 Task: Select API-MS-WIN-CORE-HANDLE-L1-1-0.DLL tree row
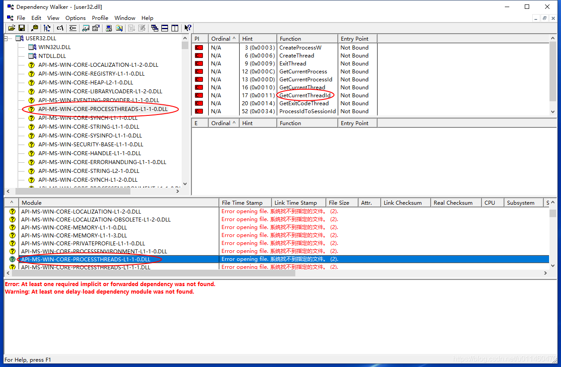(90, 153)
